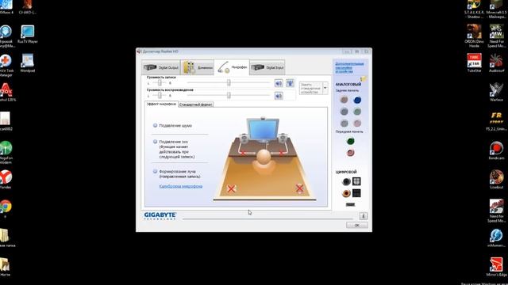Viewport: 508px width, 285px height.
Task: Open Yandex desktop shortcut
Action: click(x=6, y=180)
